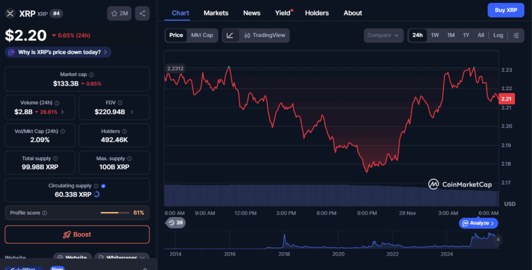
Task: Expand Volume (24h) details chevron
Action: [x=63, y=112]
